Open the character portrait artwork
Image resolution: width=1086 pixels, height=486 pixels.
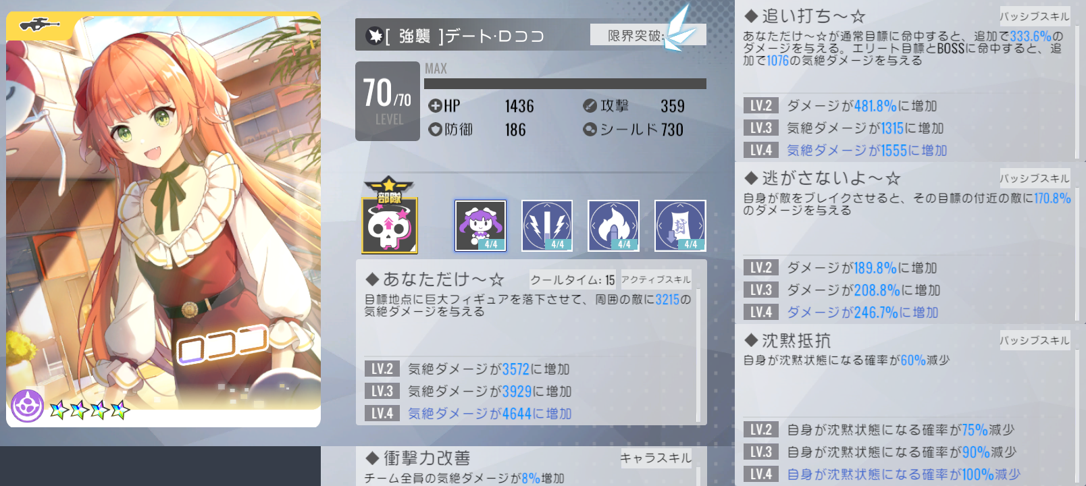click(x=163, y=219)
